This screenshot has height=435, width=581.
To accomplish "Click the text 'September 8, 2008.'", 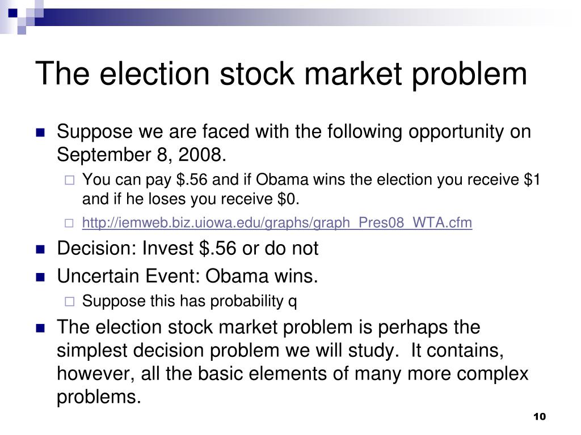I will 141,154.
